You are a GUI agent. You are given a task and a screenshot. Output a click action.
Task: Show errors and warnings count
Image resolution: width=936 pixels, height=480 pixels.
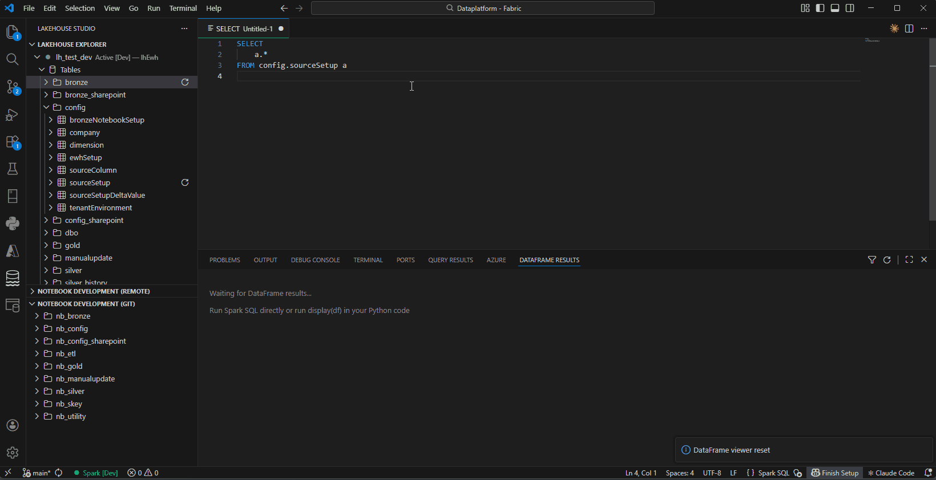143,473
